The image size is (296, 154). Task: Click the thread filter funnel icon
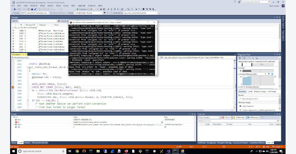click(105, 13)
